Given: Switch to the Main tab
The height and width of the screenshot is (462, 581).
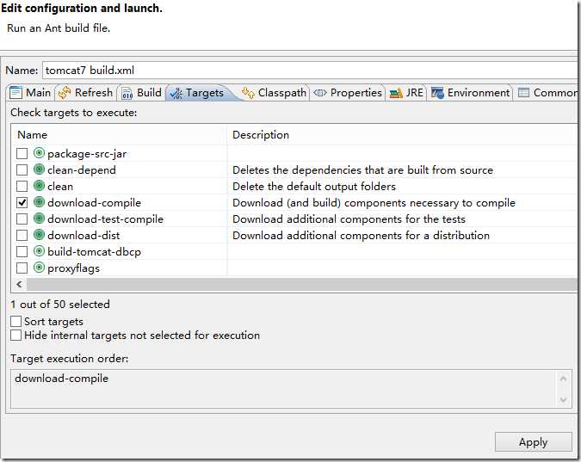Looking at the screenshot, I should (x=30, y=93).
